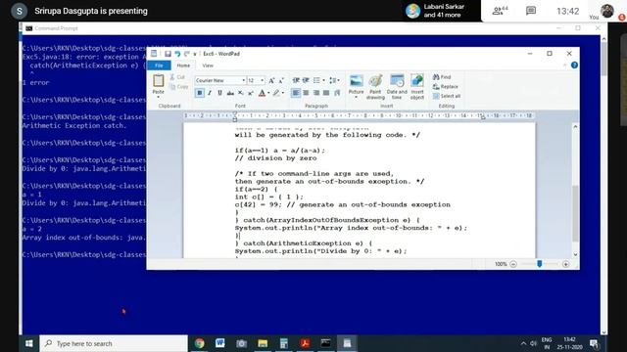Click Copy in the Clipboard group
Screen dimensions: 627x352
pyautogui.click(x=178, y=87)
